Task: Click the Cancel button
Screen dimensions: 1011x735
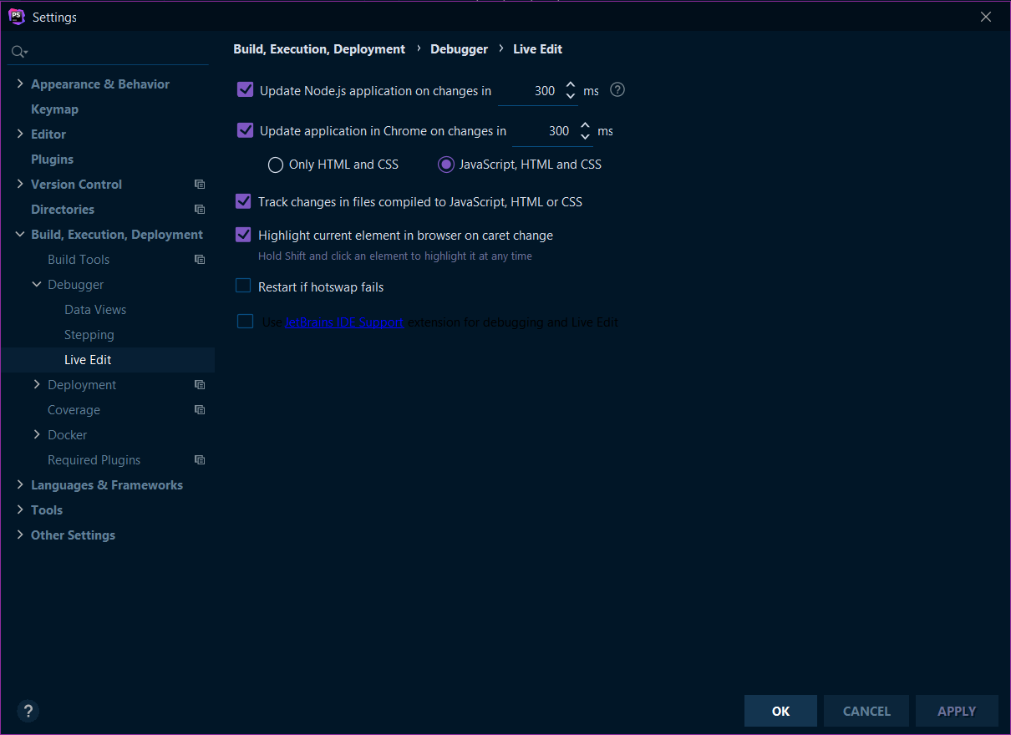Action: [866, 711]
